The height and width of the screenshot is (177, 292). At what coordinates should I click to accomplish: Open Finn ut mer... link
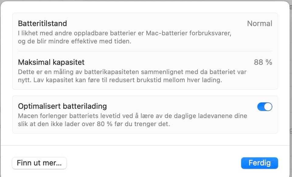pyautogui.click(x=39, y=163)
